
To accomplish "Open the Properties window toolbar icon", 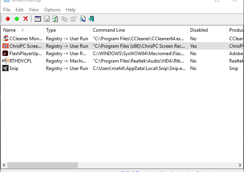I will tap(38, 19).
